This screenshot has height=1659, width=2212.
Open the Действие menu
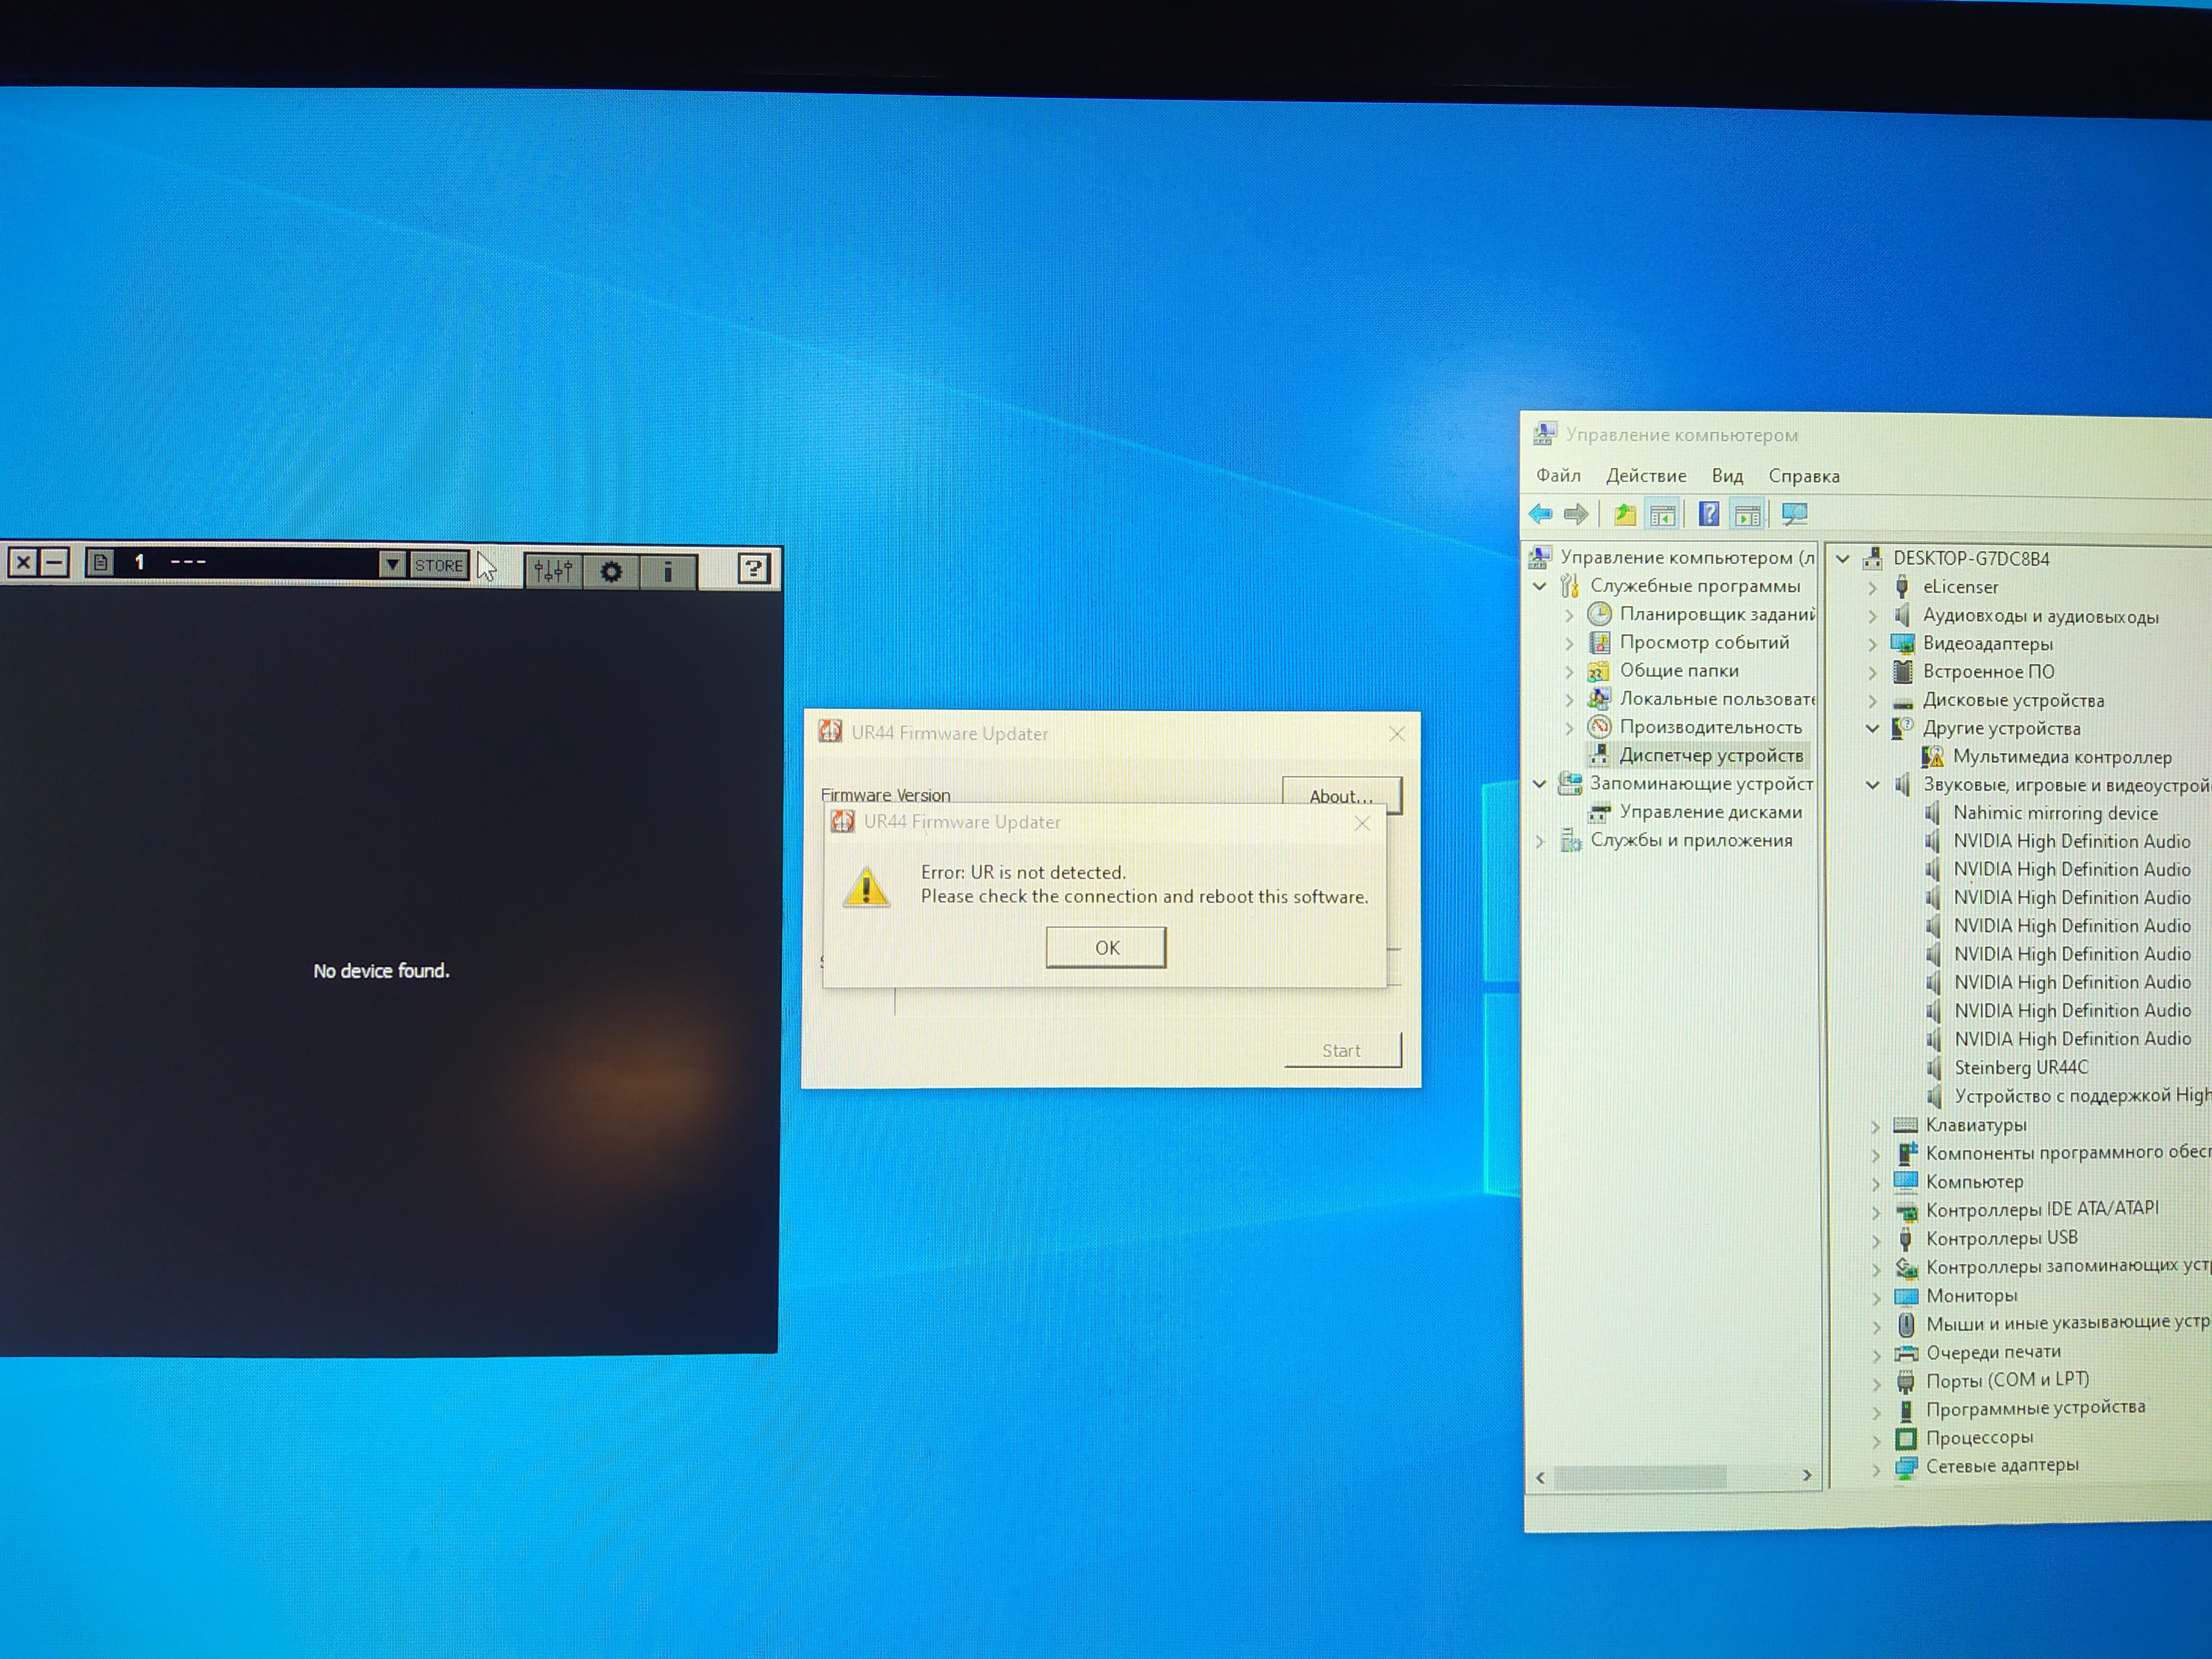(x=1645, y=476)
